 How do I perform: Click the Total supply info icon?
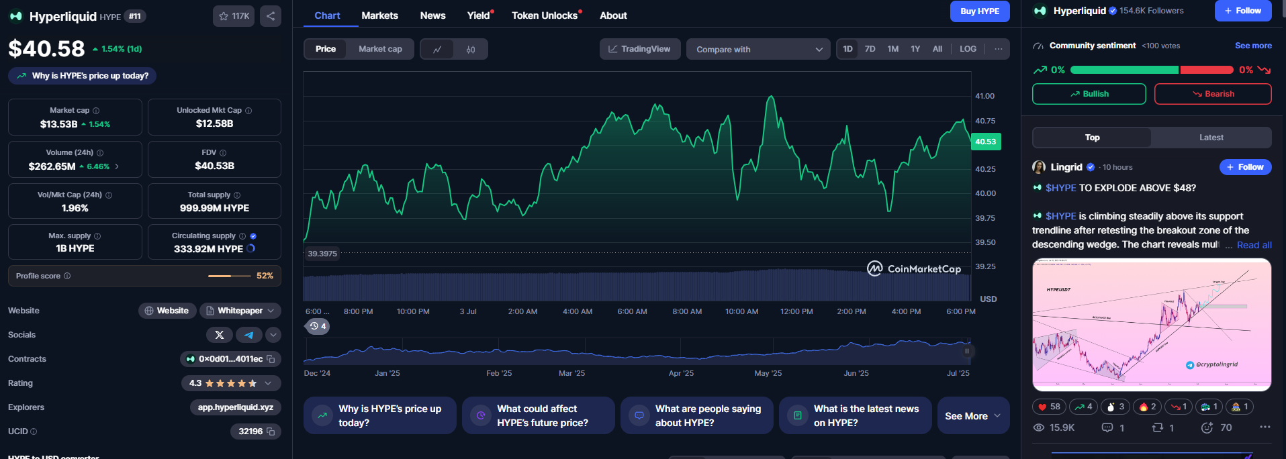237,195
